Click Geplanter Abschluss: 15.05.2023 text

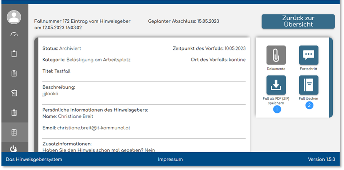pos(183,21)
